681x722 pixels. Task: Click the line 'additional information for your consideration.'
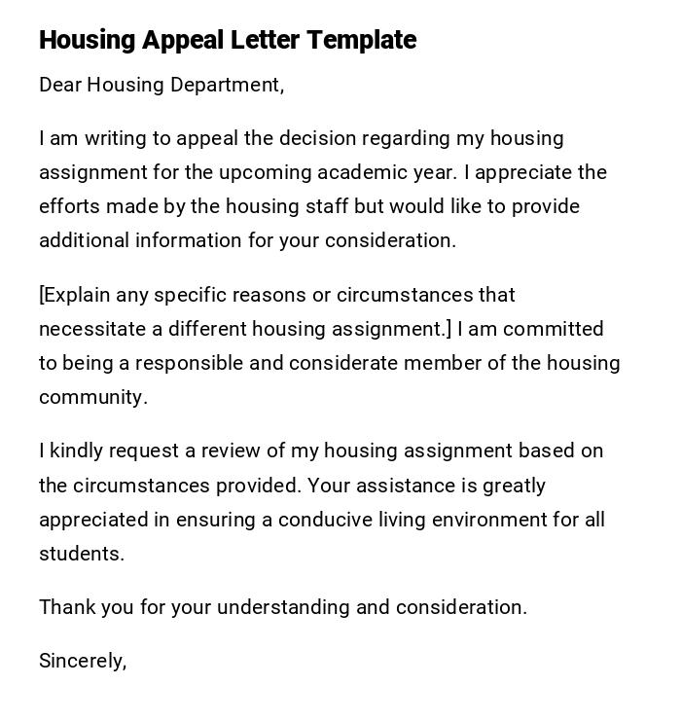pos(247,240)
